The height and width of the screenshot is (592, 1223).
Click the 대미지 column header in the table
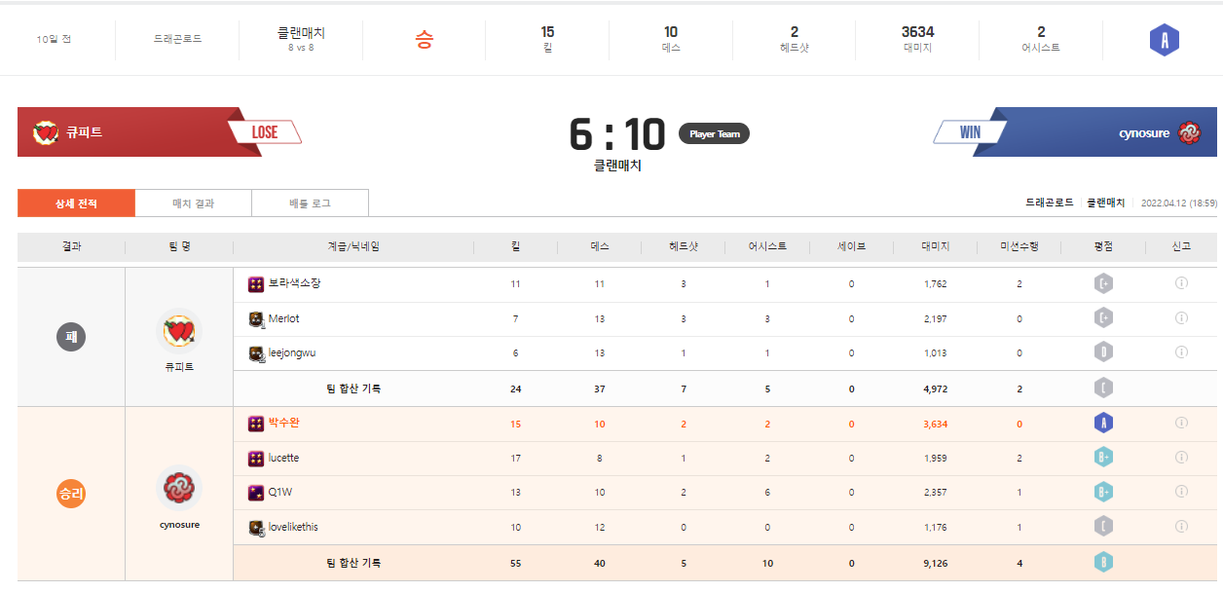935,246
